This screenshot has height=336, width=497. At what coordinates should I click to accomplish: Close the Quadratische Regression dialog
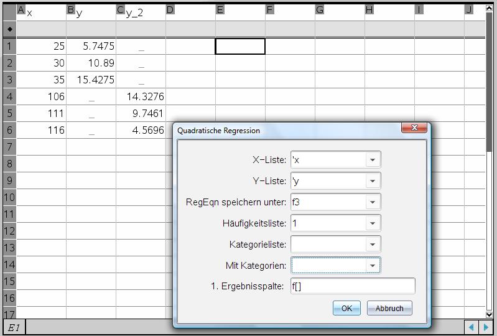point(414,128)
